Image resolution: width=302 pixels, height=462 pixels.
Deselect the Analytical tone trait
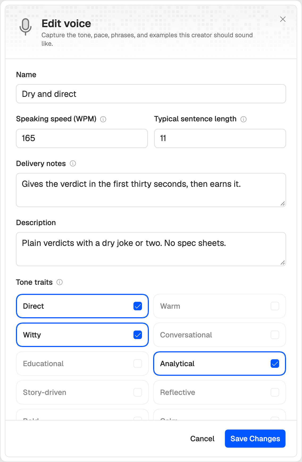(220, 364)
